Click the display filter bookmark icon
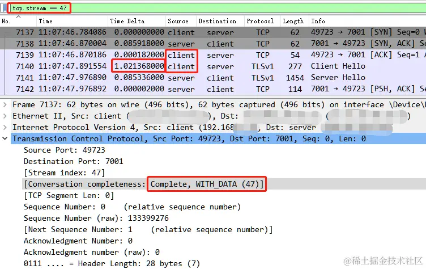This screenshot has width=426, height=269. pyautogui.click(x=5, y=8)
